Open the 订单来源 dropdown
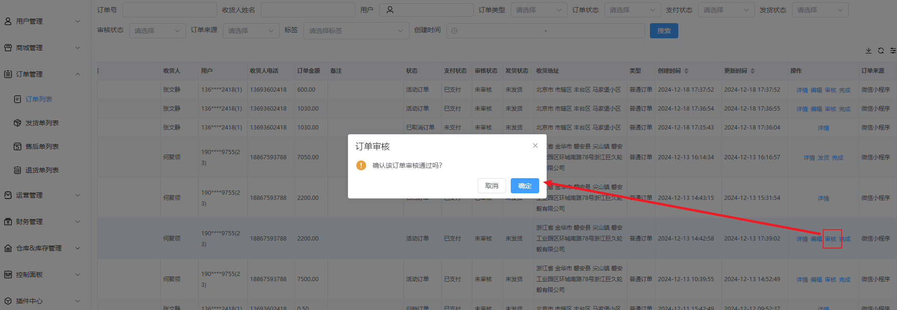 pos(251,31)
